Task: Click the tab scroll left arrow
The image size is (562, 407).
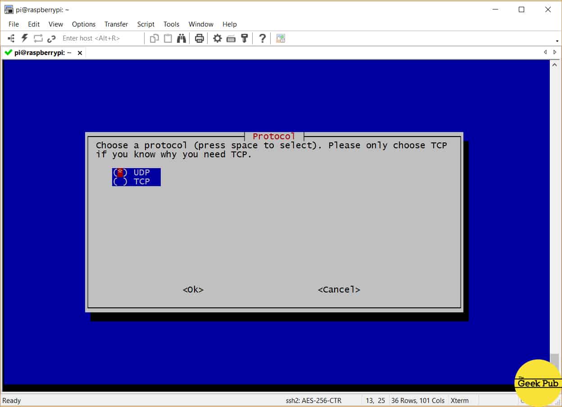Action: tap(545, 52)
